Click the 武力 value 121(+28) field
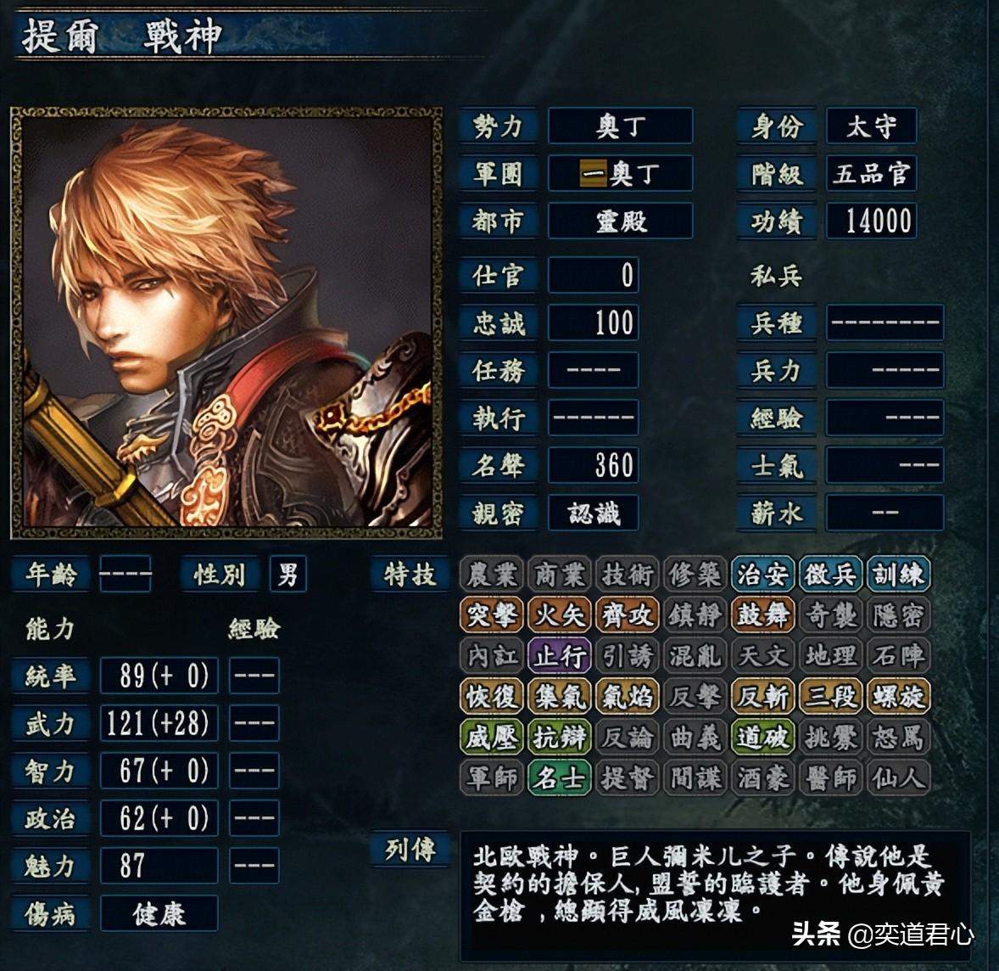The width and height of the screenshot is (999, 971). [159, 723]
